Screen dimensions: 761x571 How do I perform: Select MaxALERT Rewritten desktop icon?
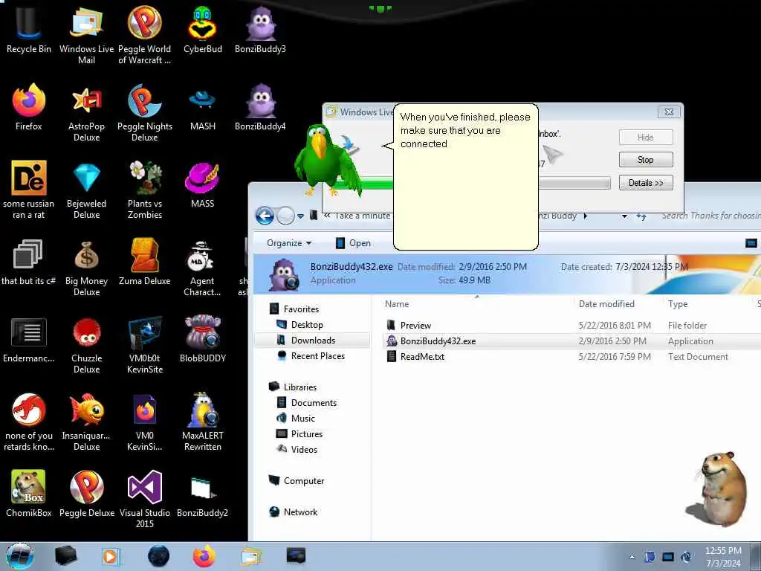tap(202, 422)
